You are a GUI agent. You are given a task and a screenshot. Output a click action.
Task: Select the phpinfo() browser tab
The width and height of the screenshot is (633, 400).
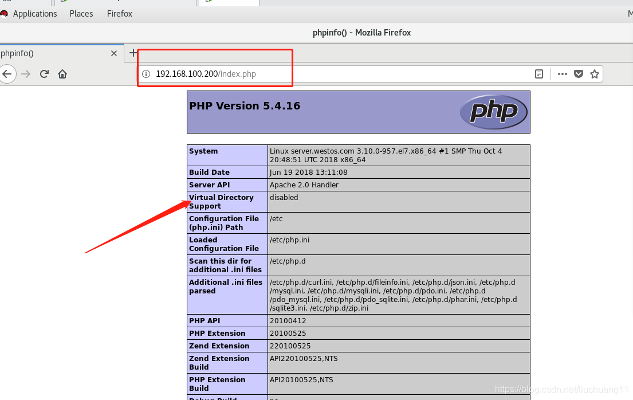click(61, 53)
